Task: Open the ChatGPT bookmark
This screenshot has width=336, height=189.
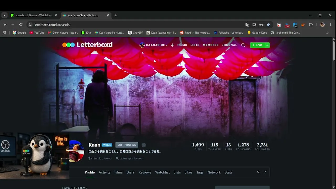Action: (135, 33)
